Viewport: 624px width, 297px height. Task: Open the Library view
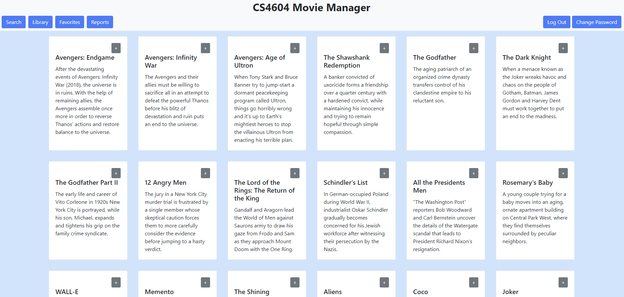tap(40, 22)
